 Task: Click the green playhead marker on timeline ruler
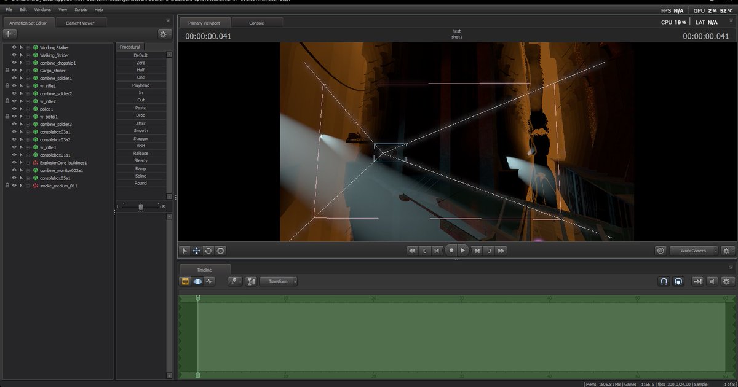point(197,298)
